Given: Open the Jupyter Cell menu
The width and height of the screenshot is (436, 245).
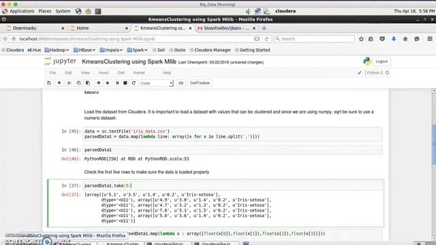Looking at the screenshot, I should pyautogui.click(x=121, y=73).
